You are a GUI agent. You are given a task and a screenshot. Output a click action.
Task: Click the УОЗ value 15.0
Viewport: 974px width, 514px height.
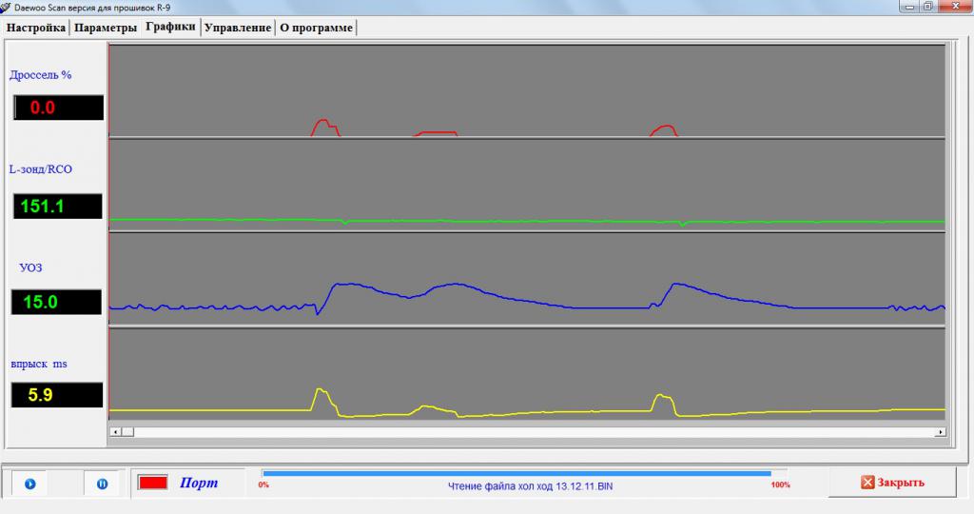point(56,302)
